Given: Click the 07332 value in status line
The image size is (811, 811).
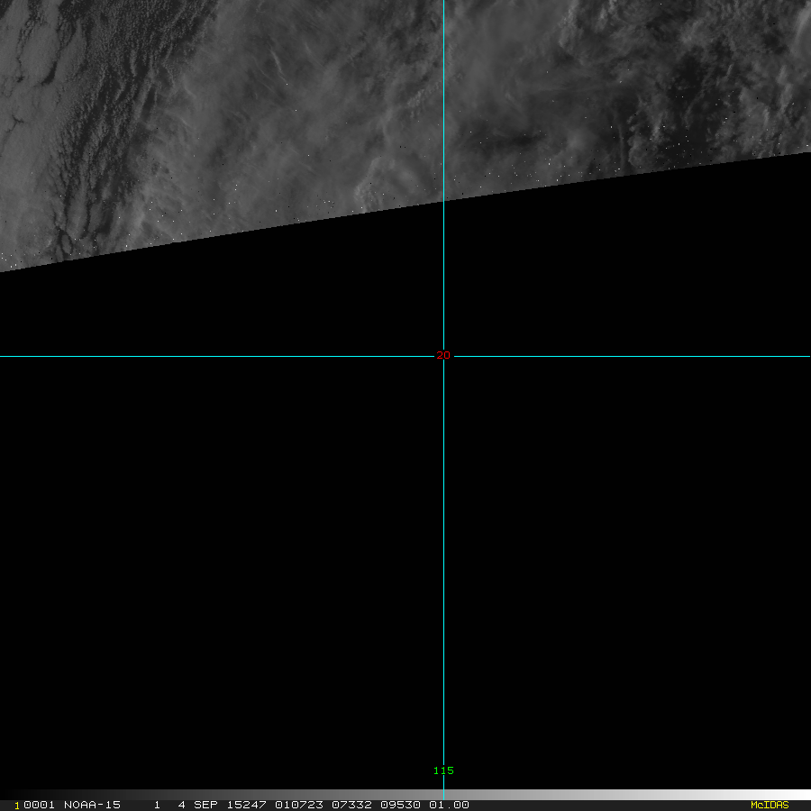Looking at the screenshot, I should click(351, 805).
